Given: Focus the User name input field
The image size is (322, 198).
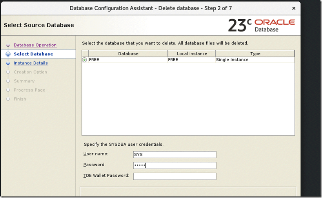Looking at the screenshot, I should point(175,154).
